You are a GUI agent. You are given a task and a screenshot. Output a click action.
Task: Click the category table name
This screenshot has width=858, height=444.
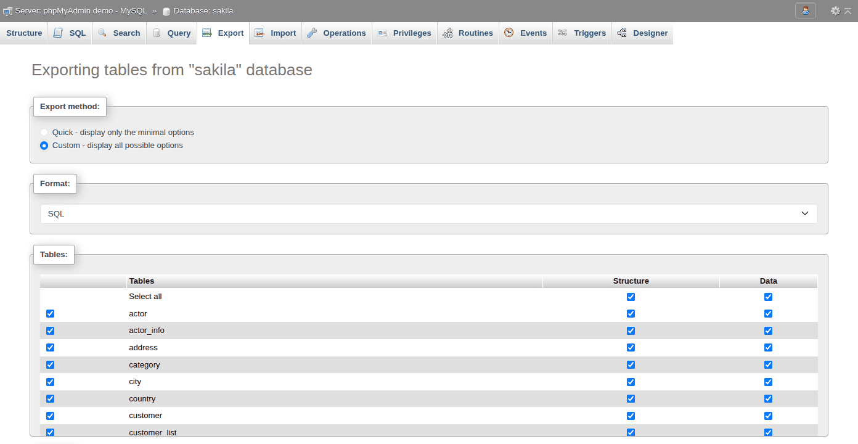(x=144, y=365)
